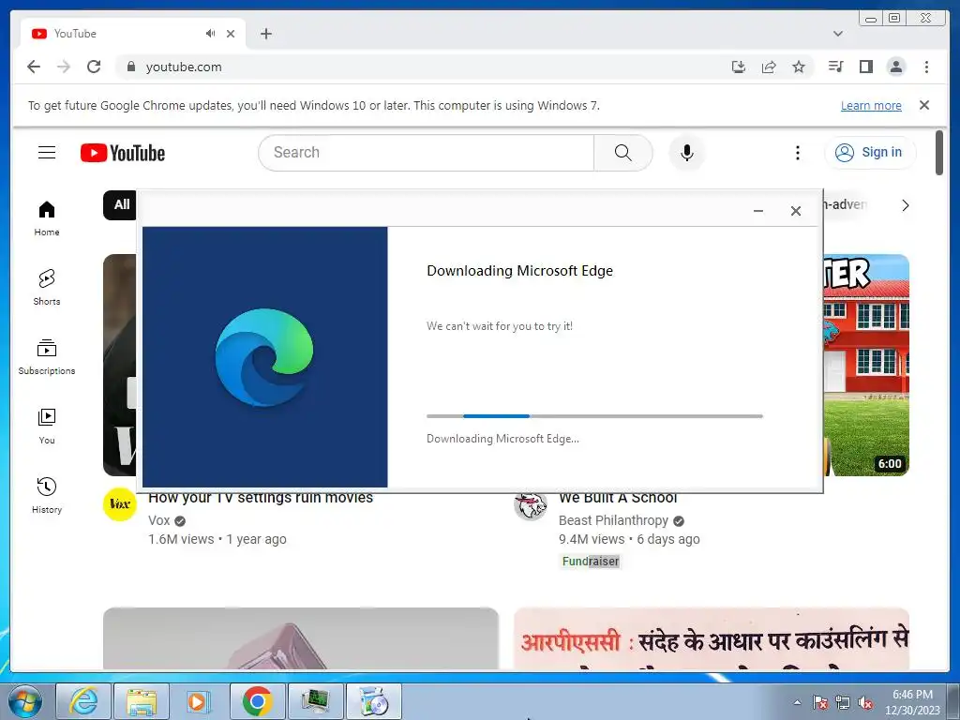Select the All filter chip
The width and height of the screenshot is (960, 720).
coord(121,204)
